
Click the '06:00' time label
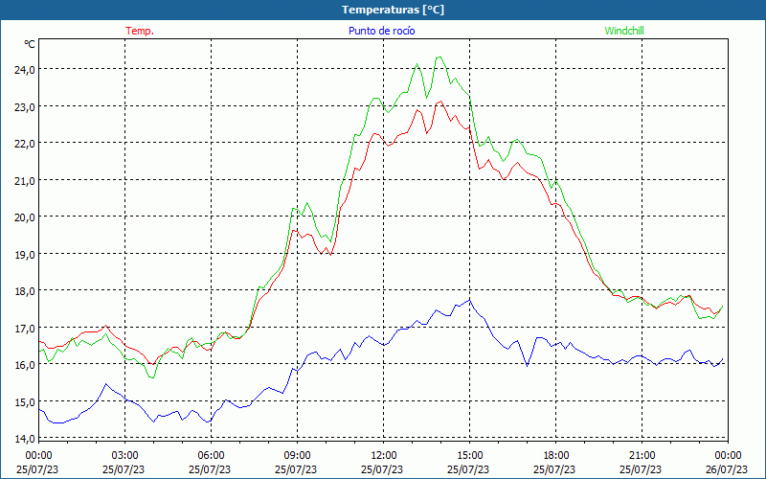211,456
